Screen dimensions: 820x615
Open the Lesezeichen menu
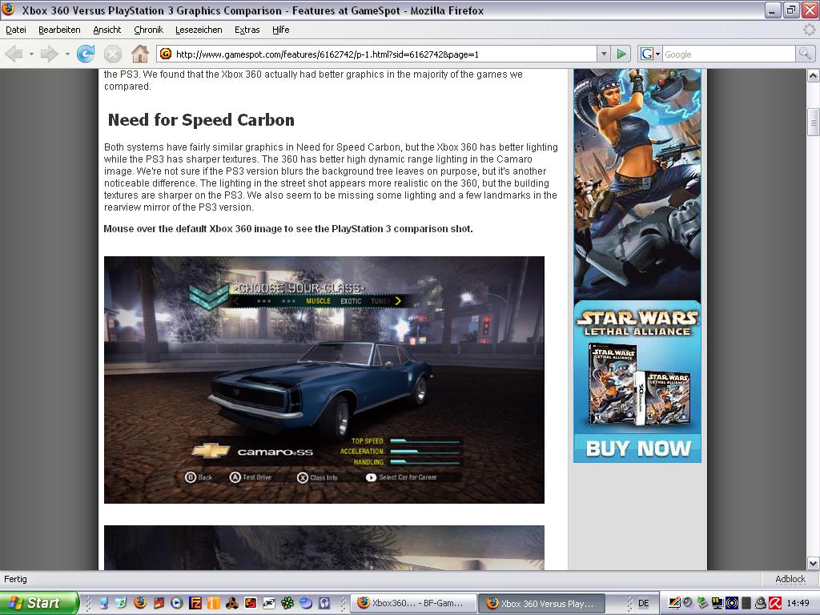tap(199, 30)
